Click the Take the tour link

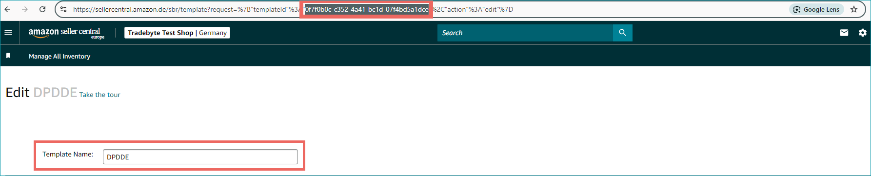[99, 95]
